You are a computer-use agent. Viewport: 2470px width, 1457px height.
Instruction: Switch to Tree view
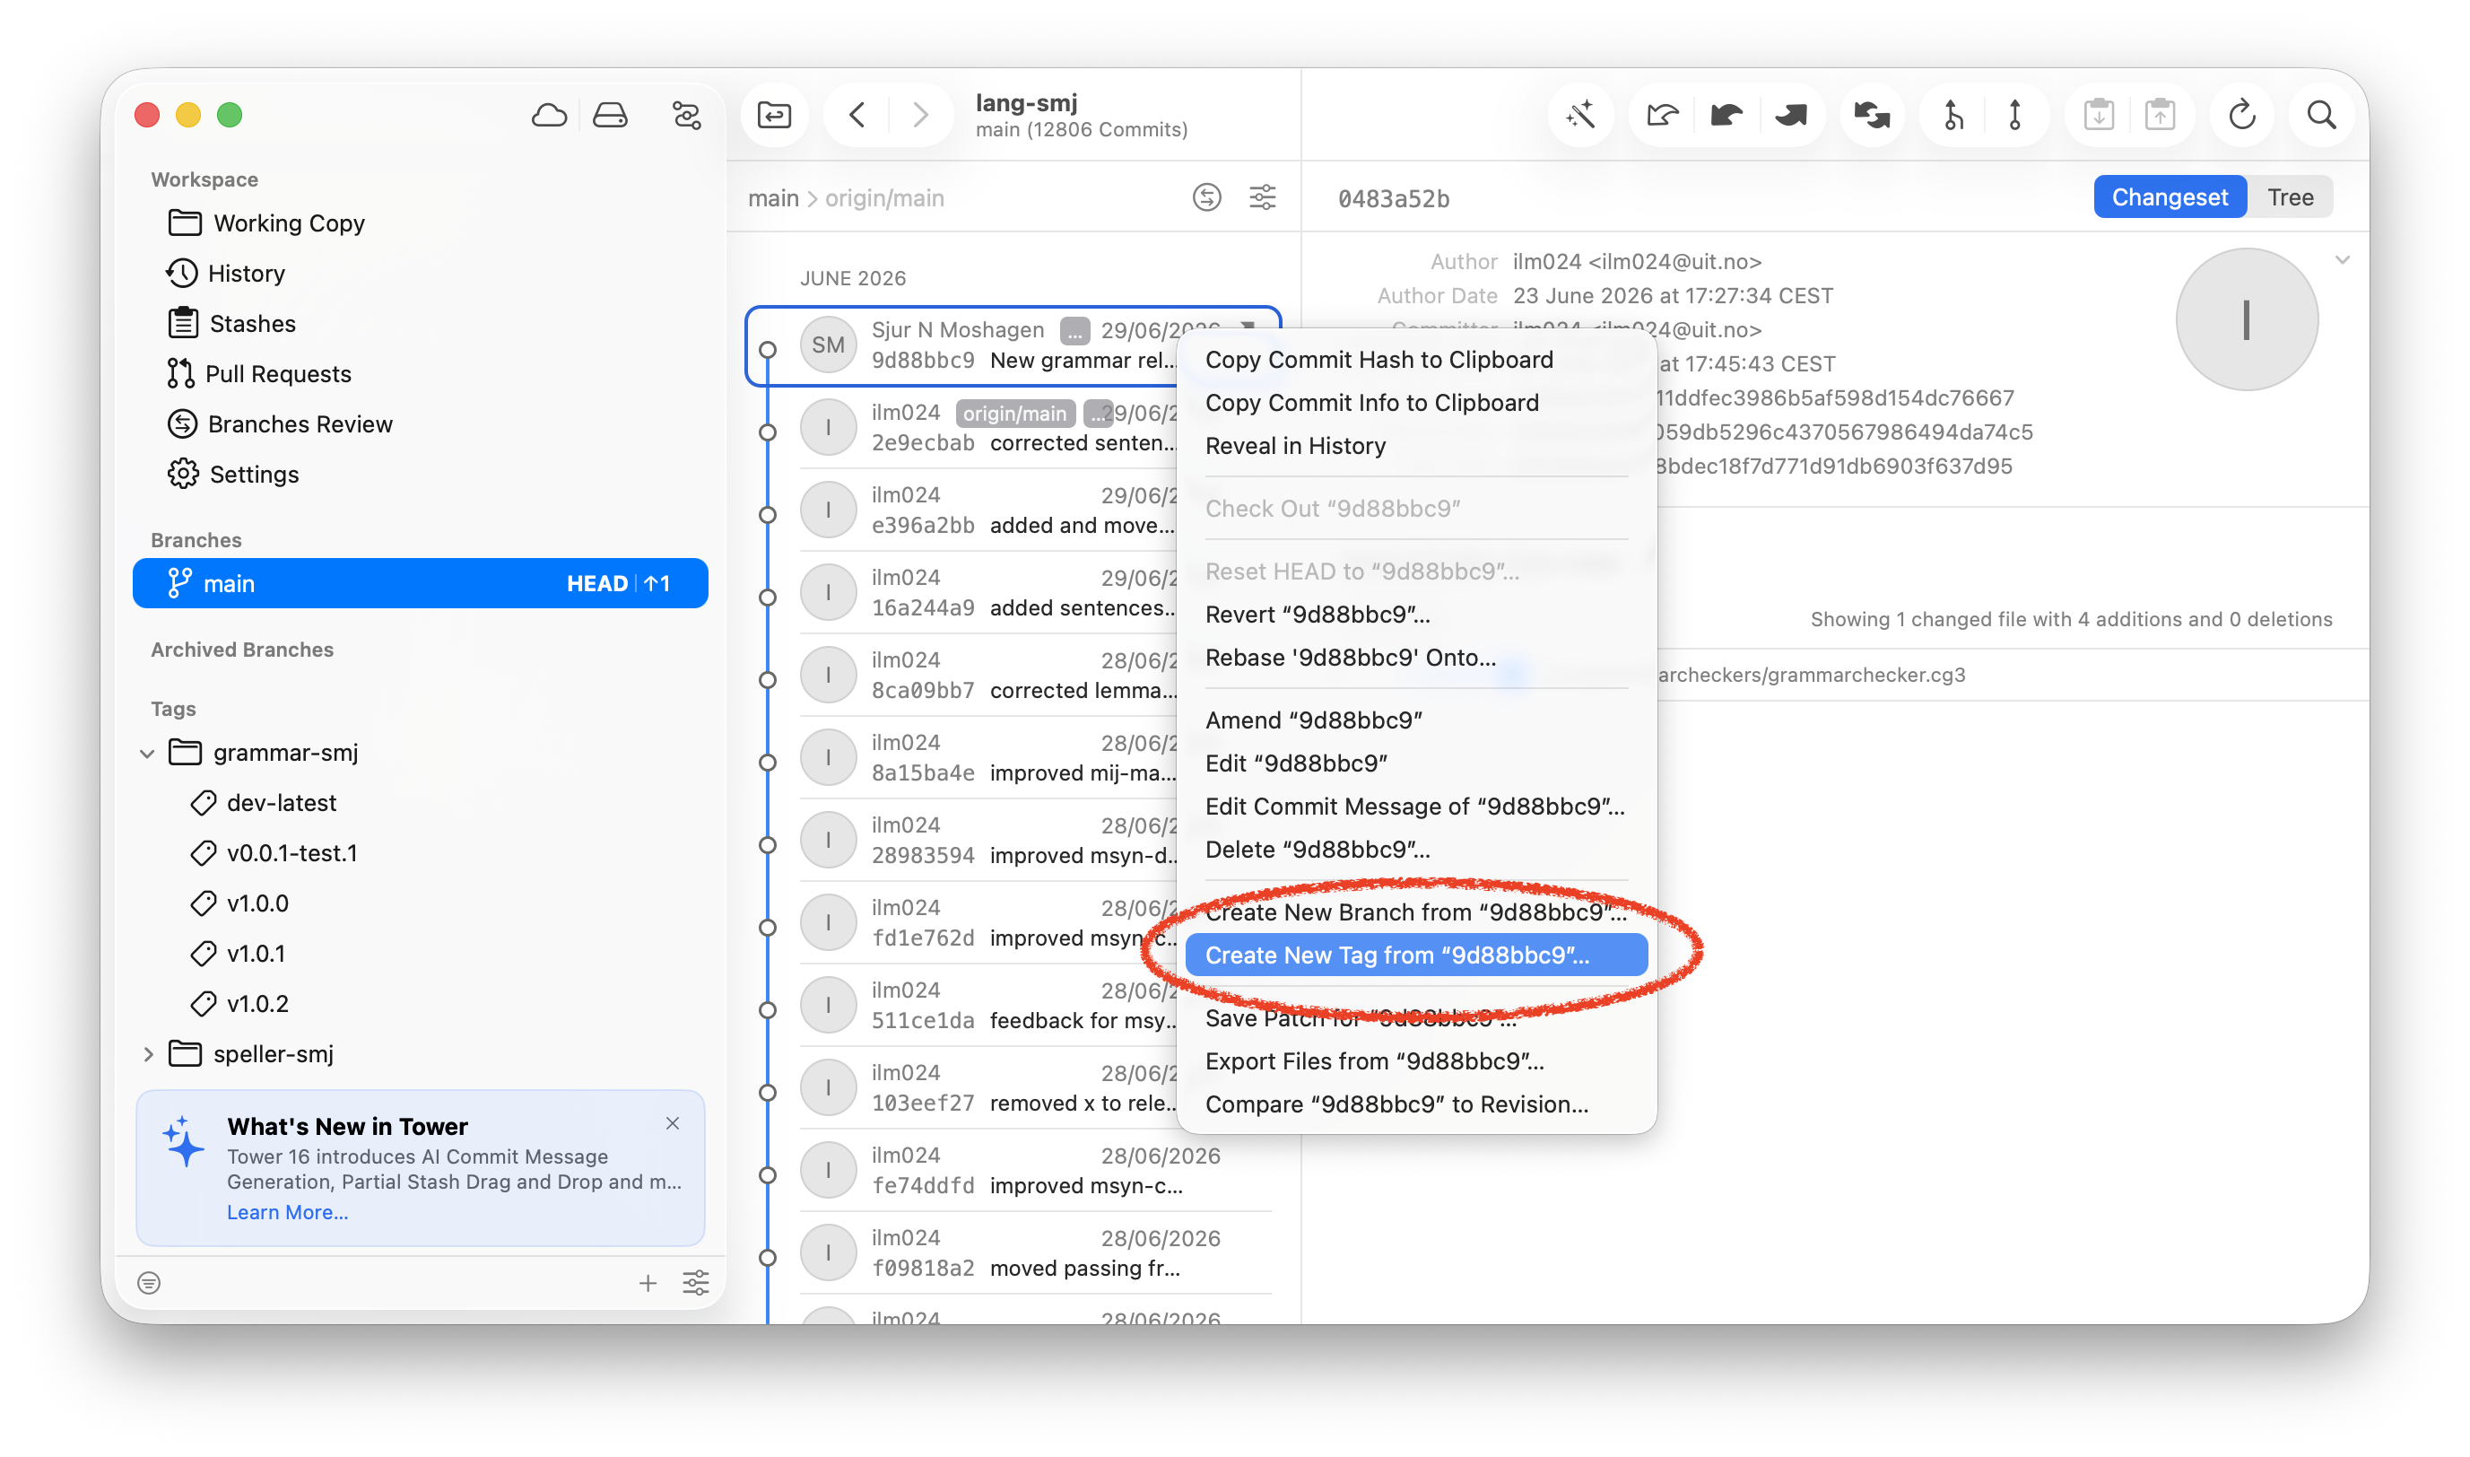2291,197
